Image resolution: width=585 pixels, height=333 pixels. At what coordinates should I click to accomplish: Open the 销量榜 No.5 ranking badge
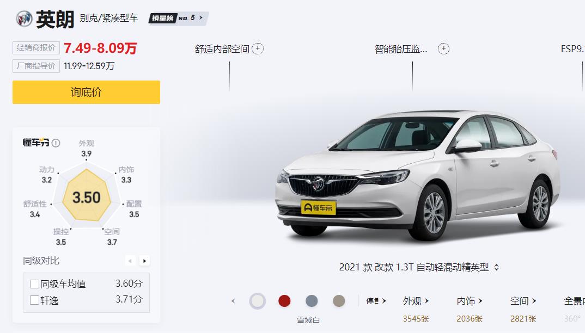click(178, 18)
